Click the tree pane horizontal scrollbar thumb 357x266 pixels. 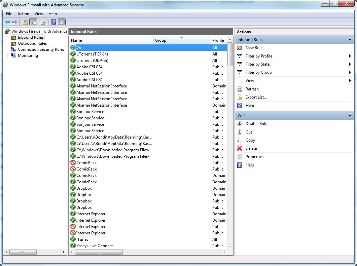23,252
